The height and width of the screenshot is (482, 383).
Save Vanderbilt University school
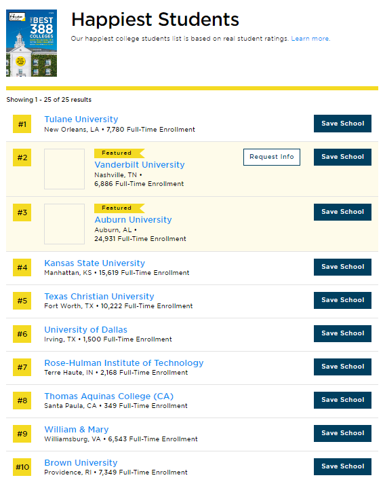342,157
